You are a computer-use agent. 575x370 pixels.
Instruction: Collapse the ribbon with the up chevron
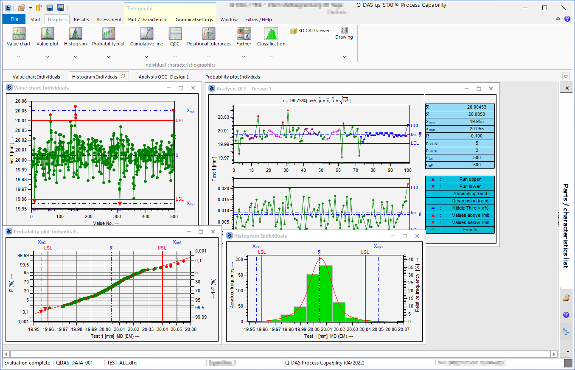pos(558,19)
